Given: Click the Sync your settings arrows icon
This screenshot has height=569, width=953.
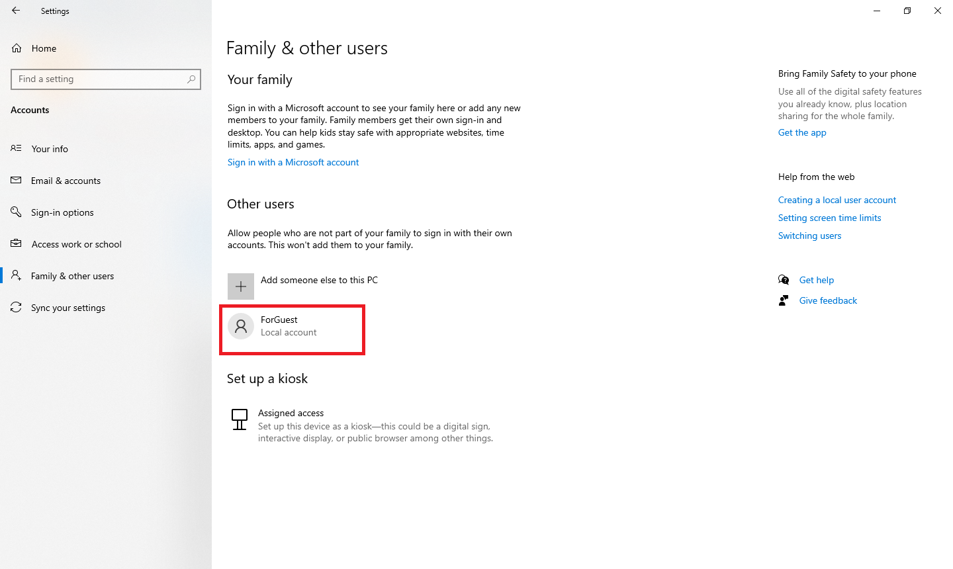Looking at the screenshot, I should (16, 307).
